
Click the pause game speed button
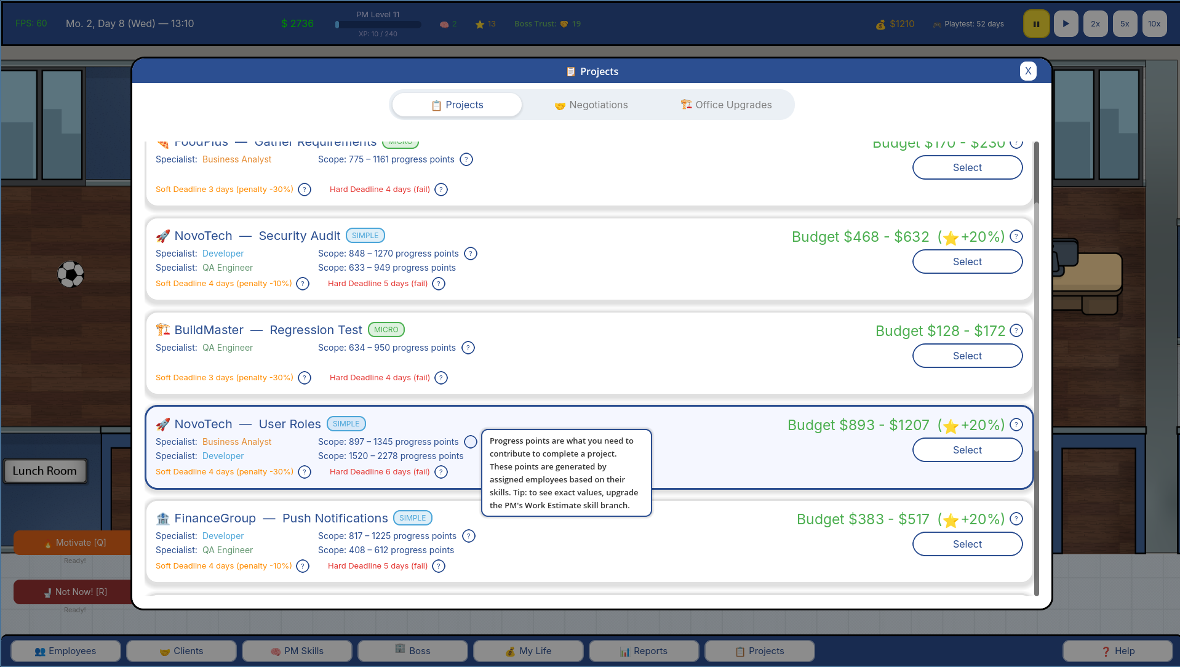point(1036,24)
